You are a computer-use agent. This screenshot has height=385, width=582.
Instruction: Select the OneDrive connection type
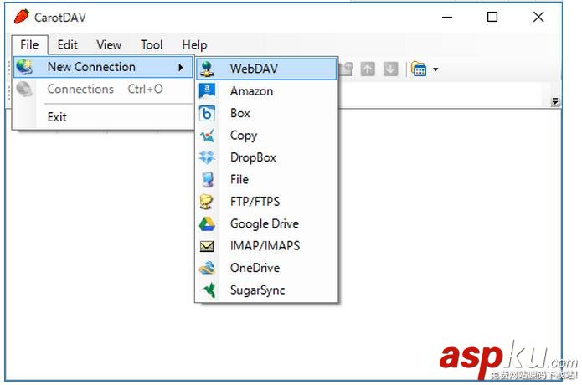tap(266, 268)
